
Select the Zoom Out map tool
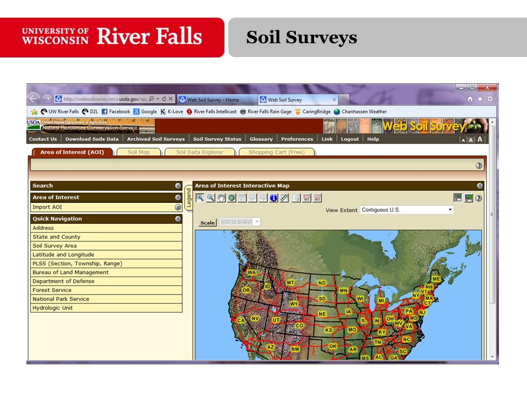click(211, 198)
